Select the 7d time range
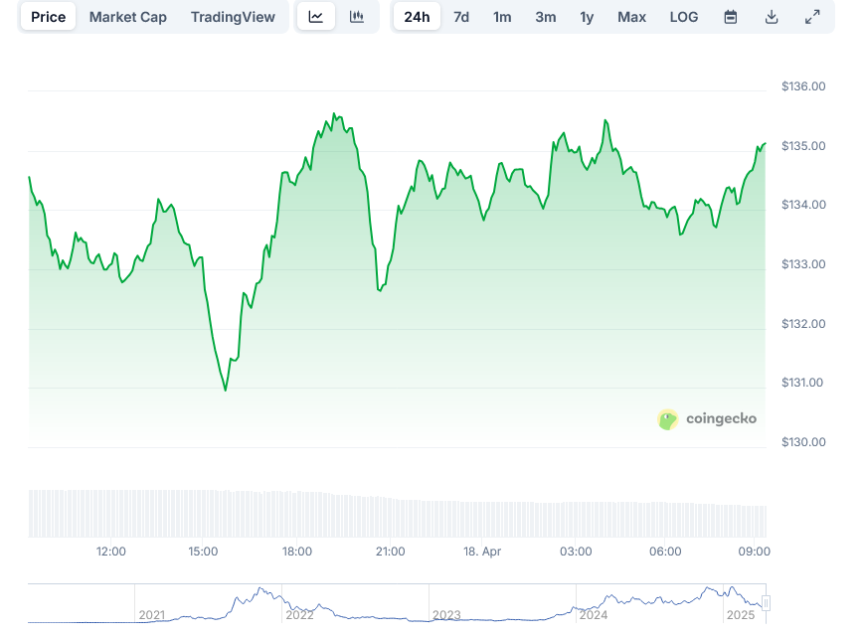This screenshot has width=864, height=637. [461, 17]
